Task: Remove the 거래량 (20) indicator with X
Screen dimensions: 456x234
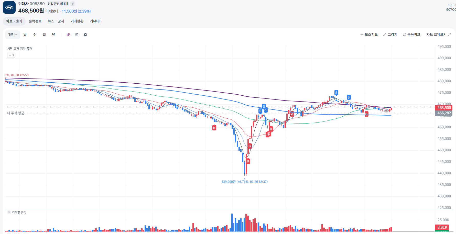Action: (x=9, y=212)
